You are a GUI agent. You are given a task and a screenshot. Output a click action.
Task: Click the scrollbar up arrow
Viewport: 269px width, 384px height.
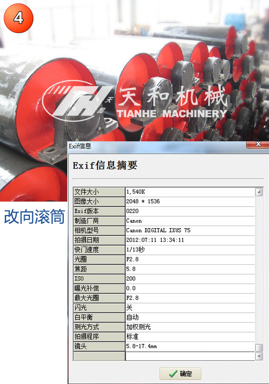tap(259, 192)
